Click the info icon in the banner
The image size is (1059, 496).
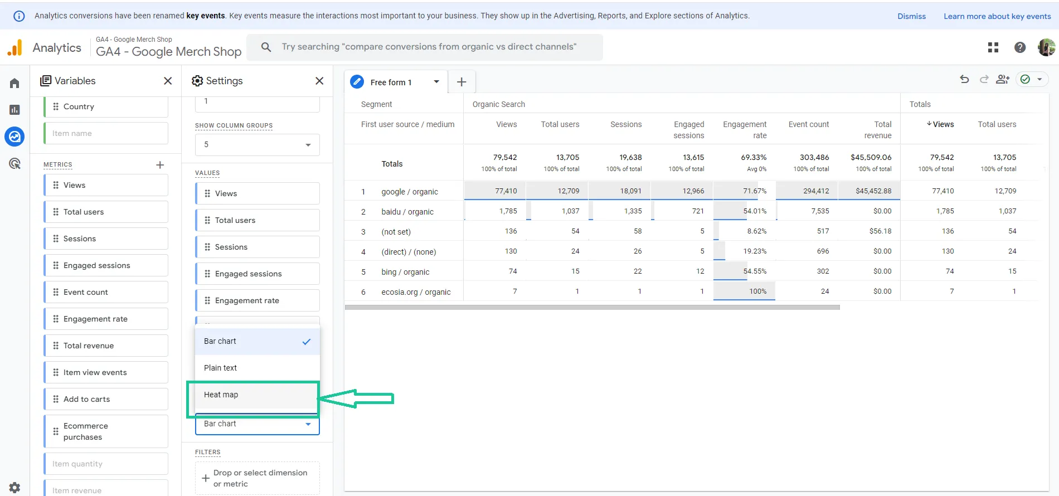coord(19,16)
